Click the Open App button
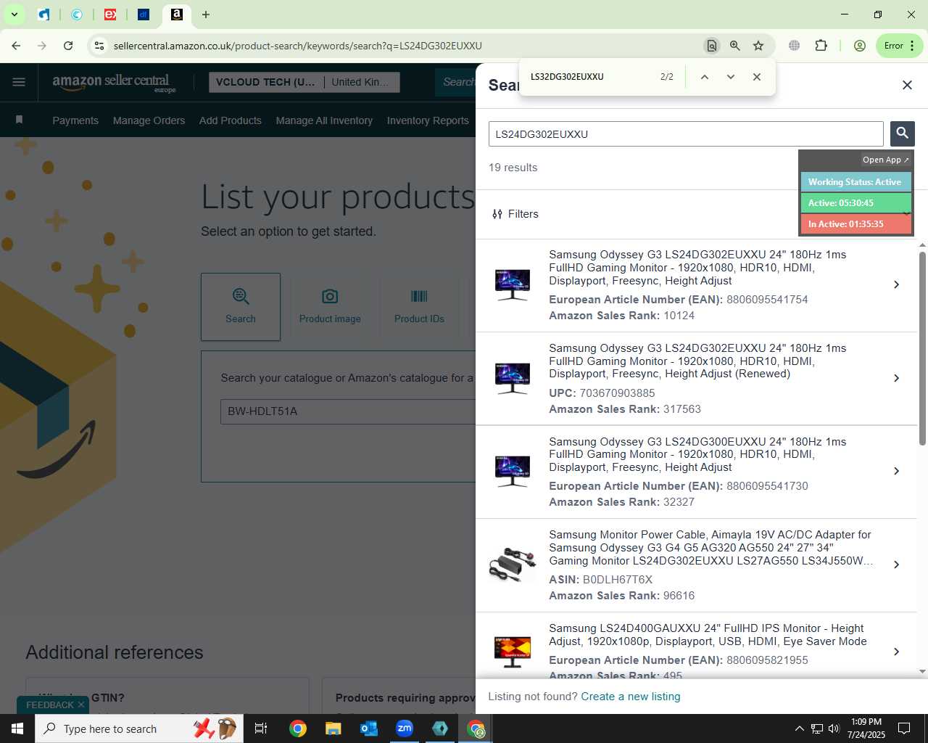The width and height of the screenshot is (928, 743). [x=885, y=160]
